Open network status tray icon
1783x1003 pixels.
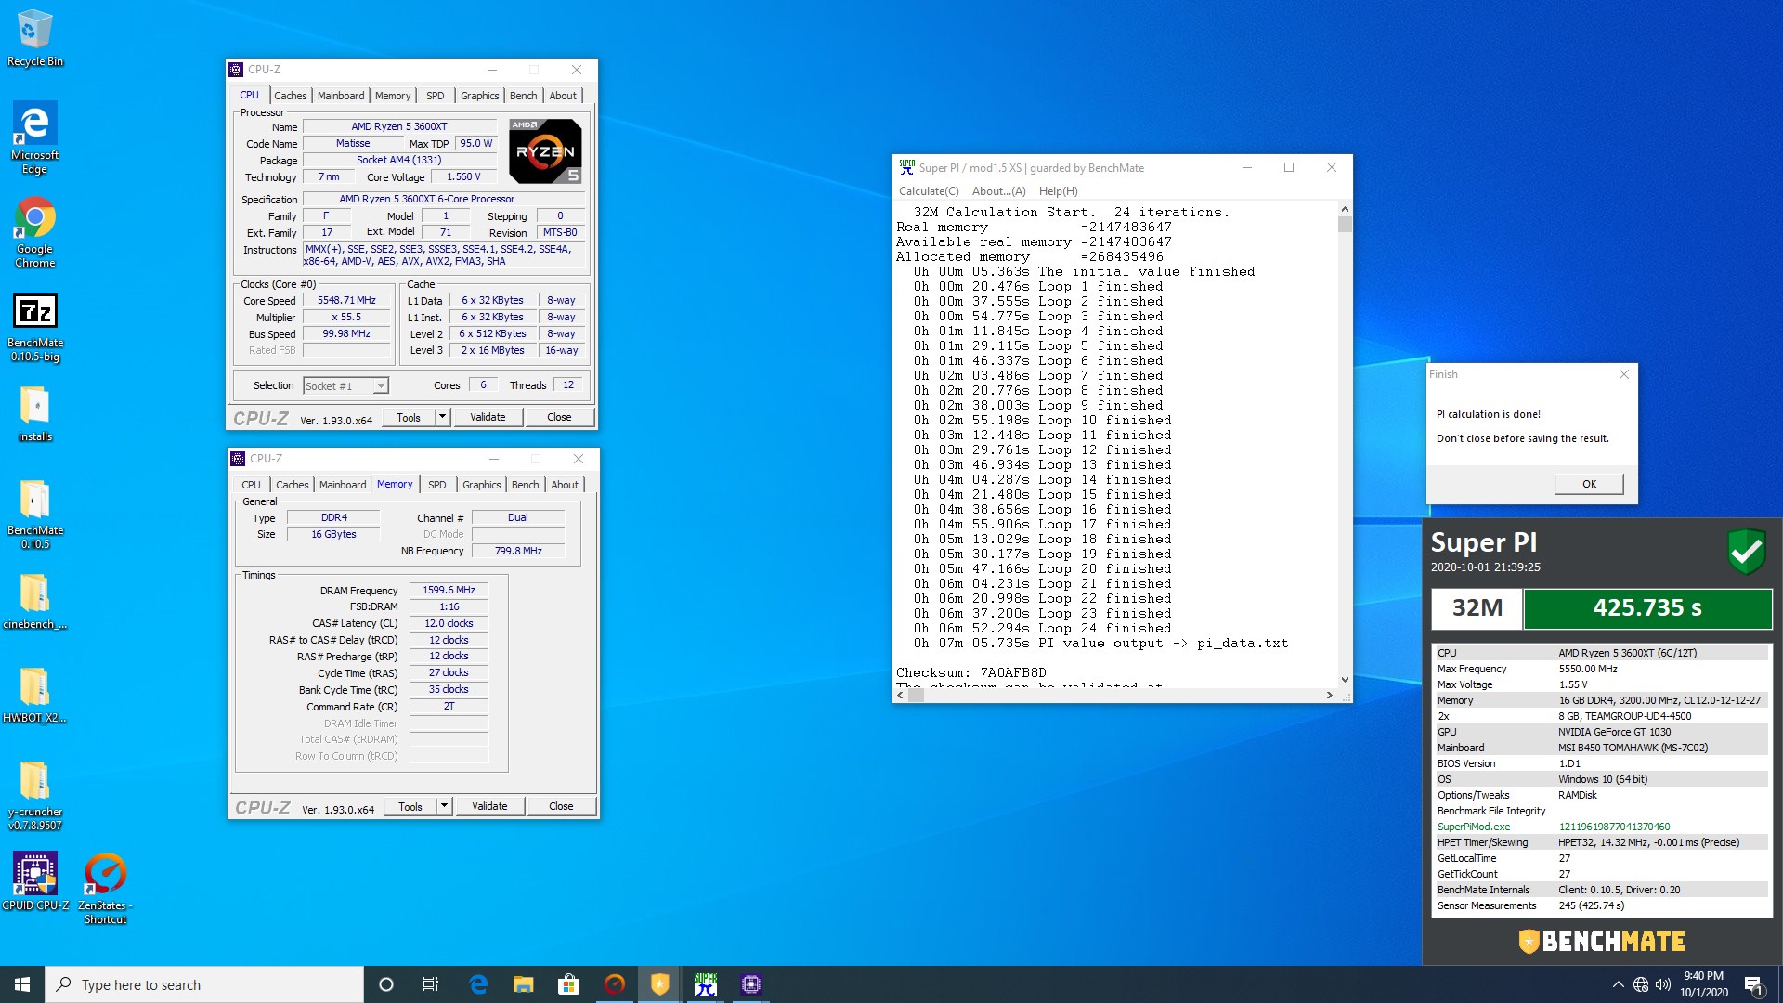pyautogui.click(x=1641, y=984)
